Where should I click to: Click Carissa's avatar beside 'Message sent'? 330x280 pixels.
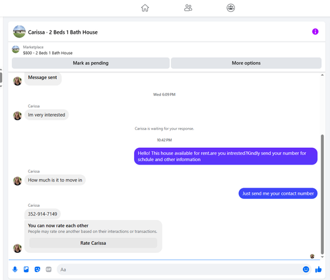(x=17, y=81)
